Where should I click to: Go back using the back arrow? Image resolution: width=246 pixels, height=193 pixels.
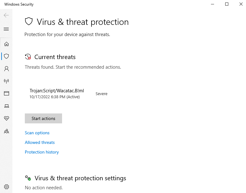click(x=6, y=15)
